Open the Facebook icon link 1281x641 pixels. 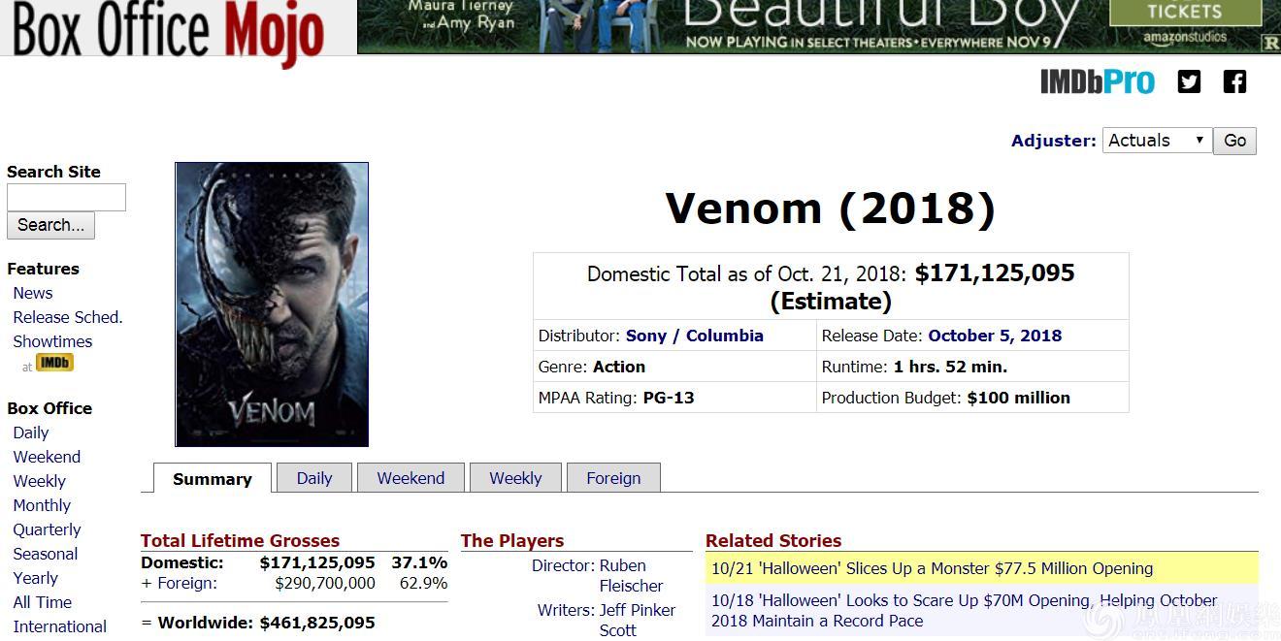pos(1234,82)
